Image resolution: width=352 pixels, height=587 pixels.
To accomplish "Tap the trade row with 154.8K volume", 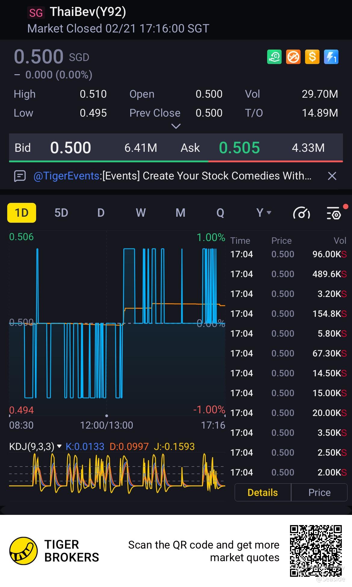I will click(x=289, y=314).
